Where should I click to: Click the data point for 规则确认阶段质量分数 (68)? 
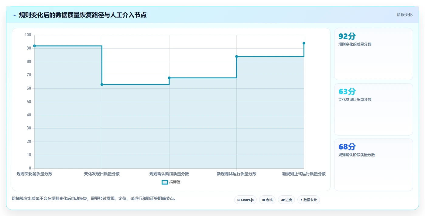[169, 78]
